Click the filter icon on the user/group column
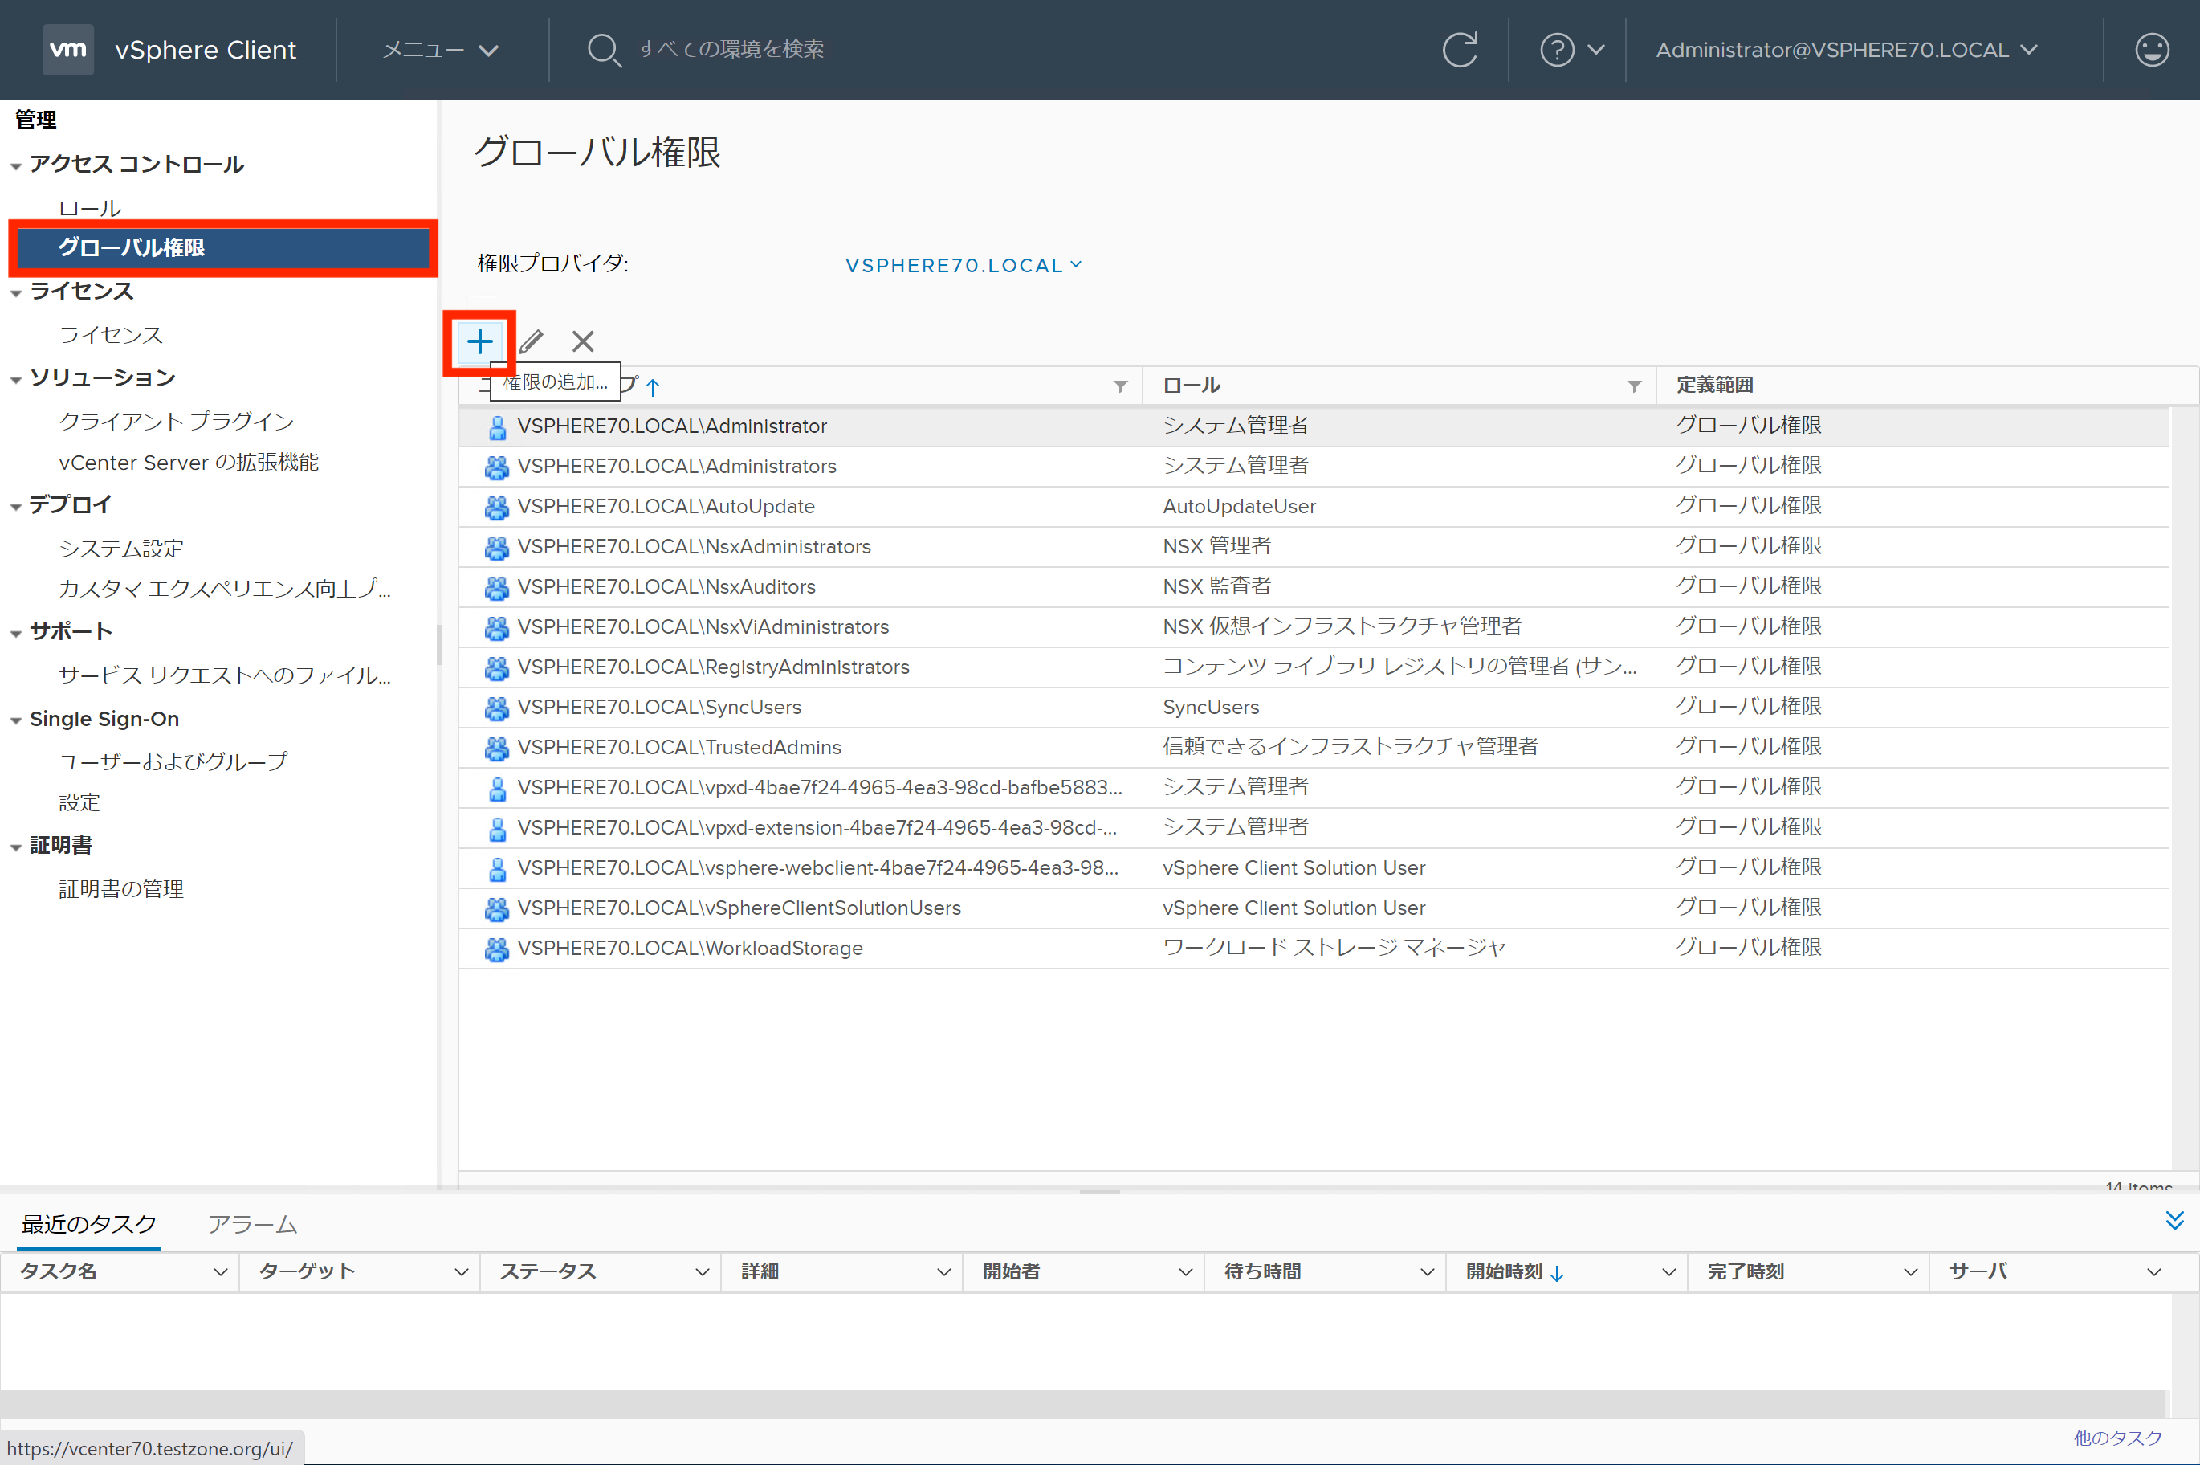Screen dimensions: 2200x1465 pyautogui.click(x=1121, y=386)
